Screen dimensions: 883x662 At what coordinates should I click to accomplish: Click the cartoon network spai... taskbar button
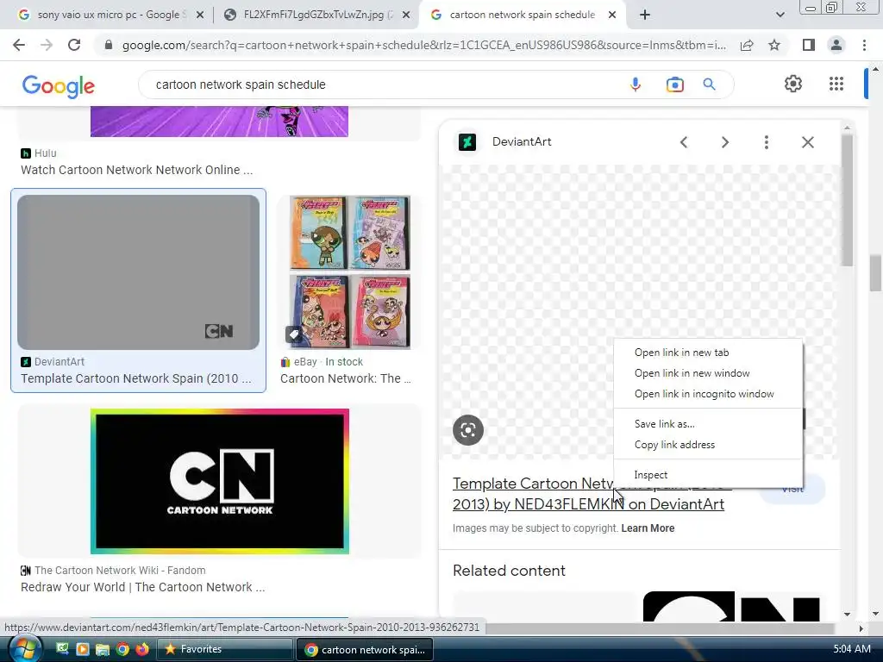(364, 649)
